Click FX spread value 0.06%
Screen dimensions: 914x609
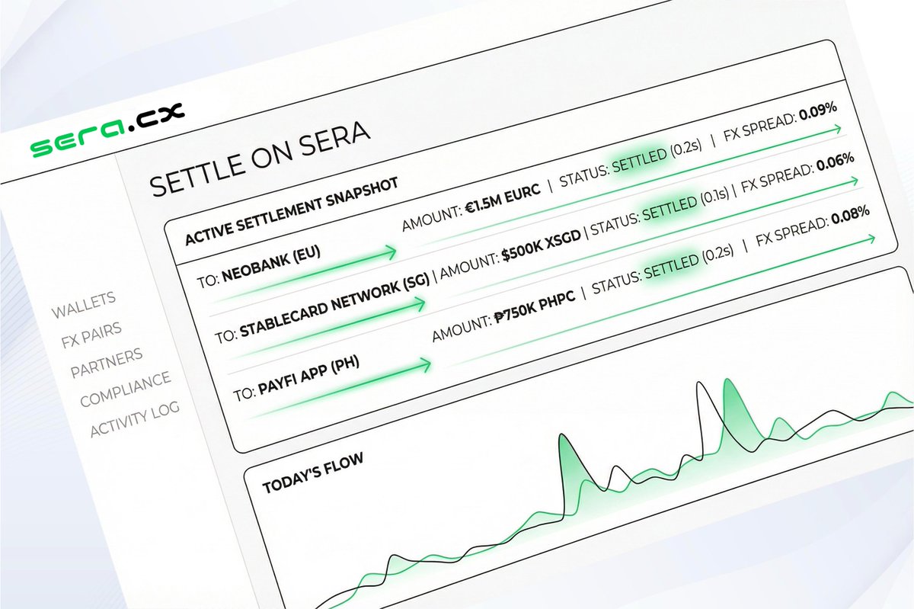pyautogui.click(x=836, y=163)
